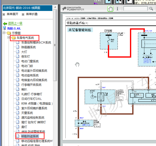This screenshot has height=146, width=156.
Task: Open the 电动门窗系统 document icon
Action: pos(18,61)
